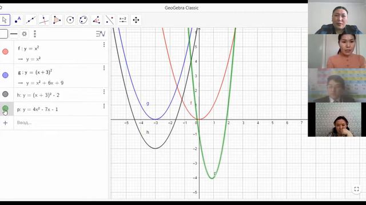The width and height of the screenshot is (366, 205).
Task: Toggle the Algebra view sort icon
Action: 101,34
